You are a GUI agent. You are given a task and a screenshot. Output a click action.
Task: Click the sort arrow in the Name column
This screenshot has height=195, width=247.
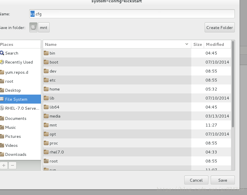pyautogui.click(x=187, y=44)
